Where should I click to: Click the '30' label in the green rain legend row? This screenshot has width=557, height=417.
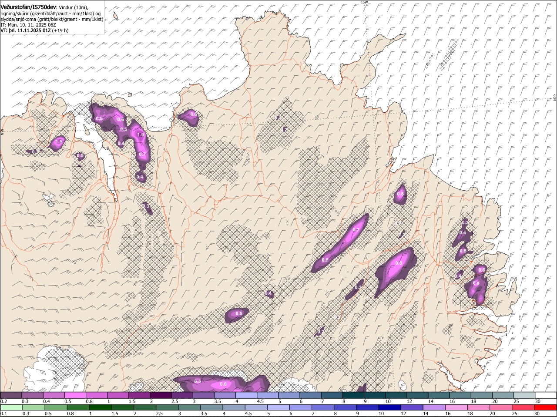click(x=537, y=414)
